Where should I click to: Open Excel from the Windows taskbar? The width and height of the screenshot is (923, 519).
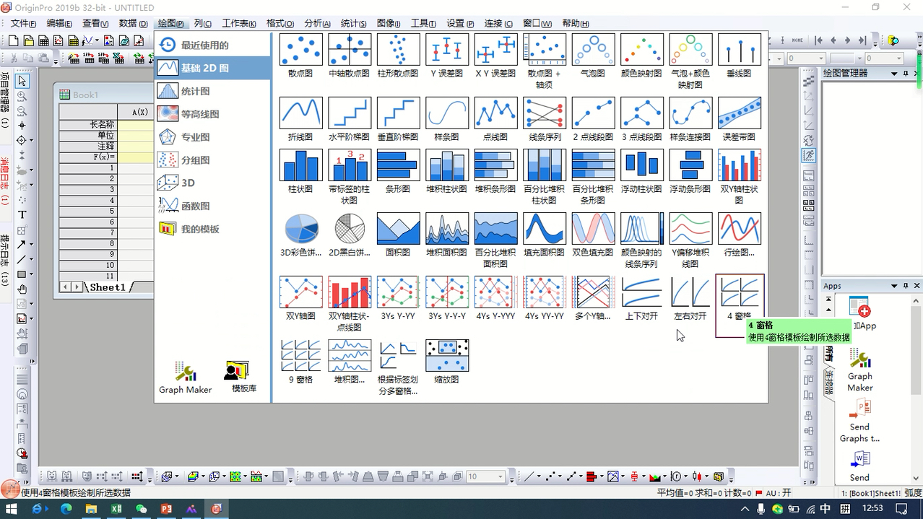(x=116, y=509)
